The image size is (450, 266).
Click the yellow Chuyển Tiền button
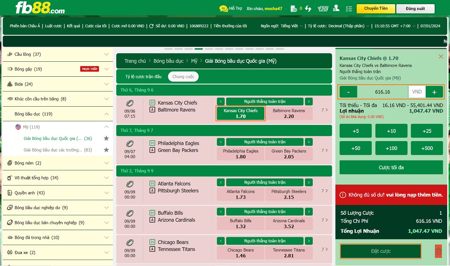click(375, 9)
